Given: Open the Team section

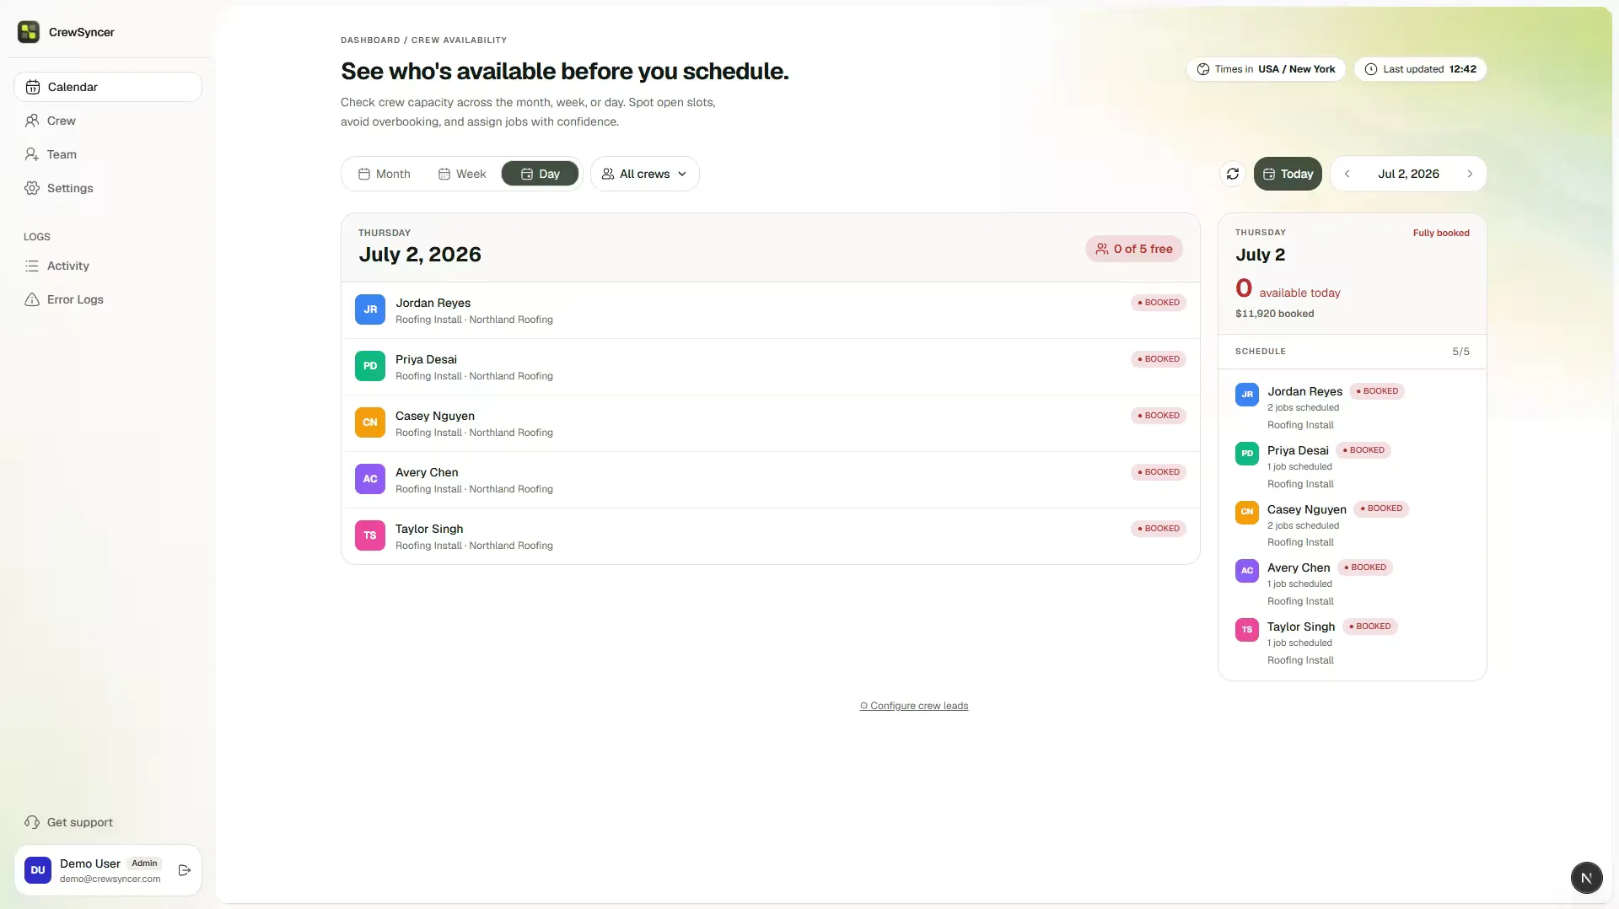Looking at the screenshot, I should (108, 154).
